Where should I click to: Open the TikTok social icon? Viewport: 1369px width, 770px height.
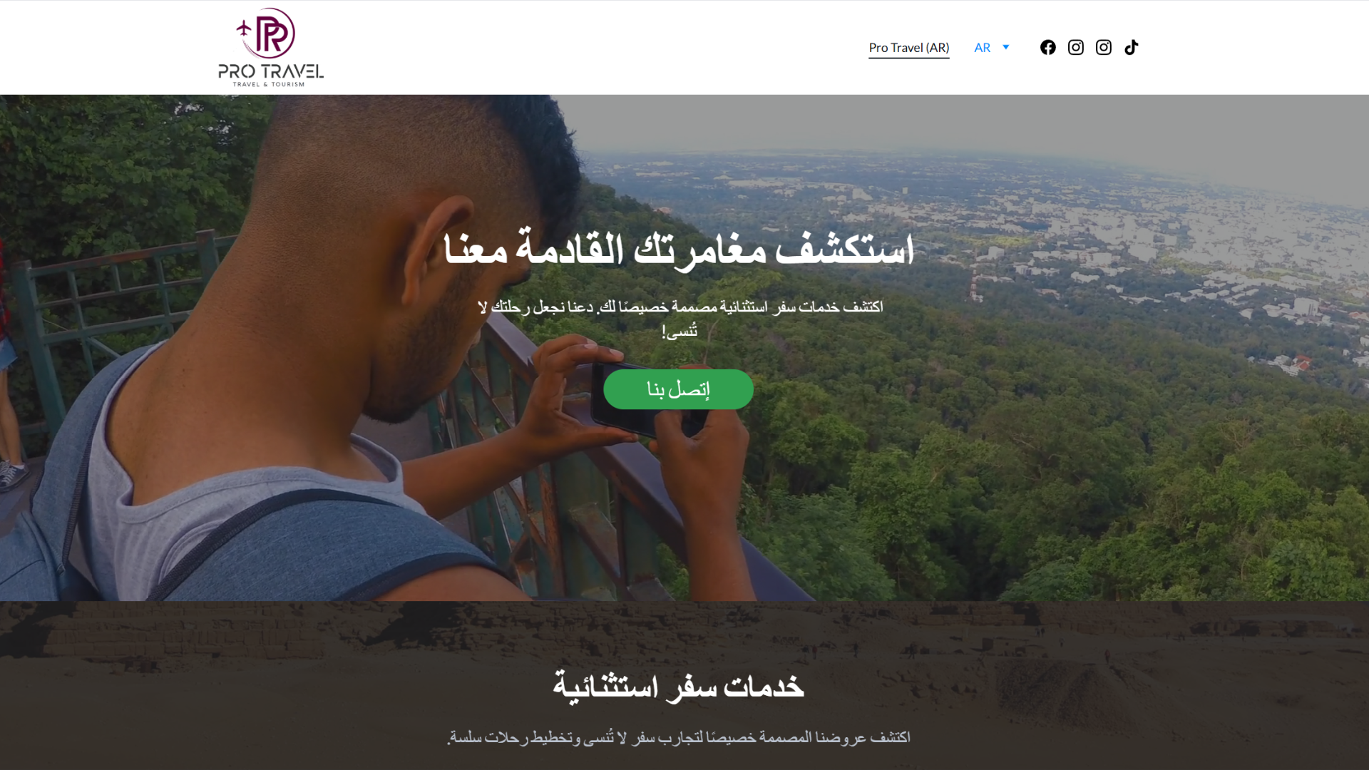pyautogui.click(x=1131, y=47)
